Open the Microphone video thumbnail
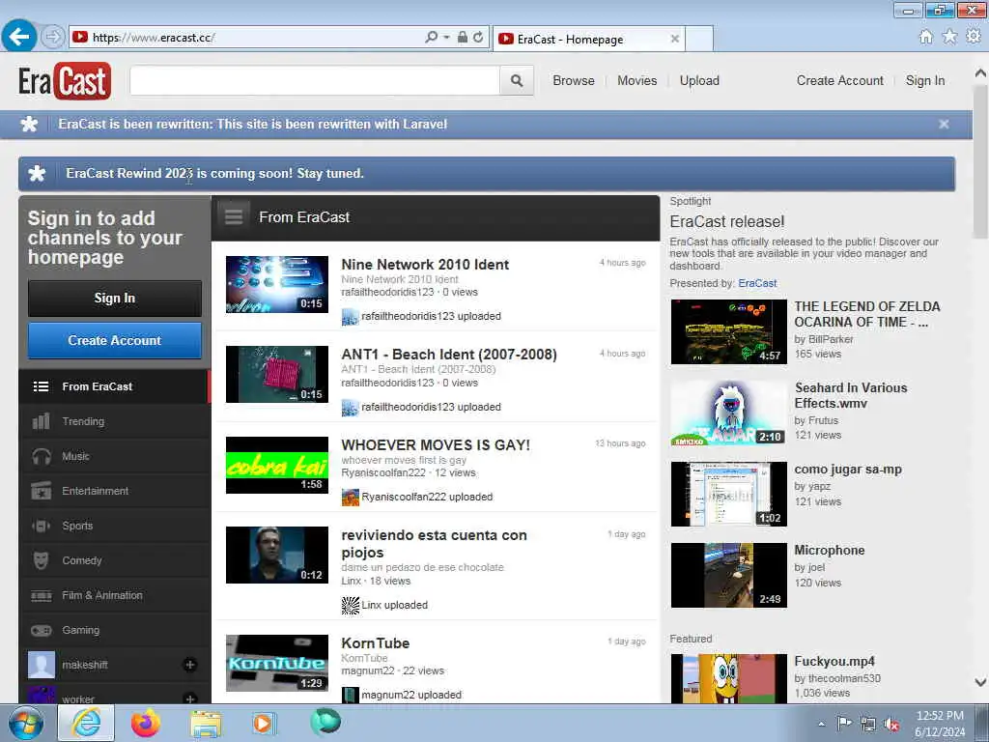Image resolution: width=989 pixels, height=742 pixels. (728, 576)
